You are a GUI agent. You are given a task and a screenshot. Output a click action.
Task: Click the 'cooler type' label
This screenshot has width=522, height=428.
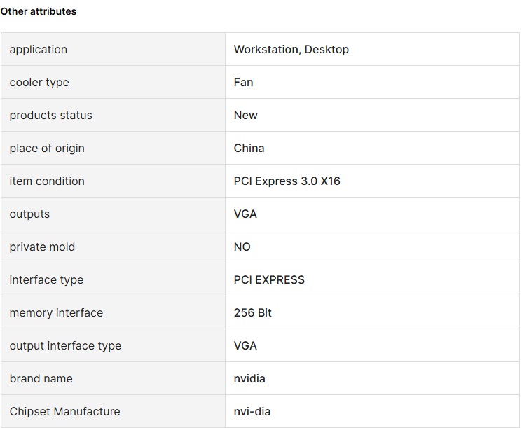click(x=39, y=82)
